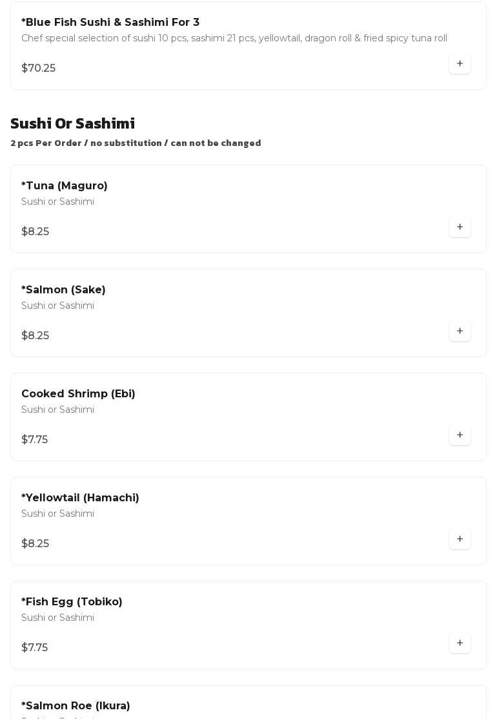Click plus icon for Tuna (Maguro)
497x719 pixels.
pos(460,227)
